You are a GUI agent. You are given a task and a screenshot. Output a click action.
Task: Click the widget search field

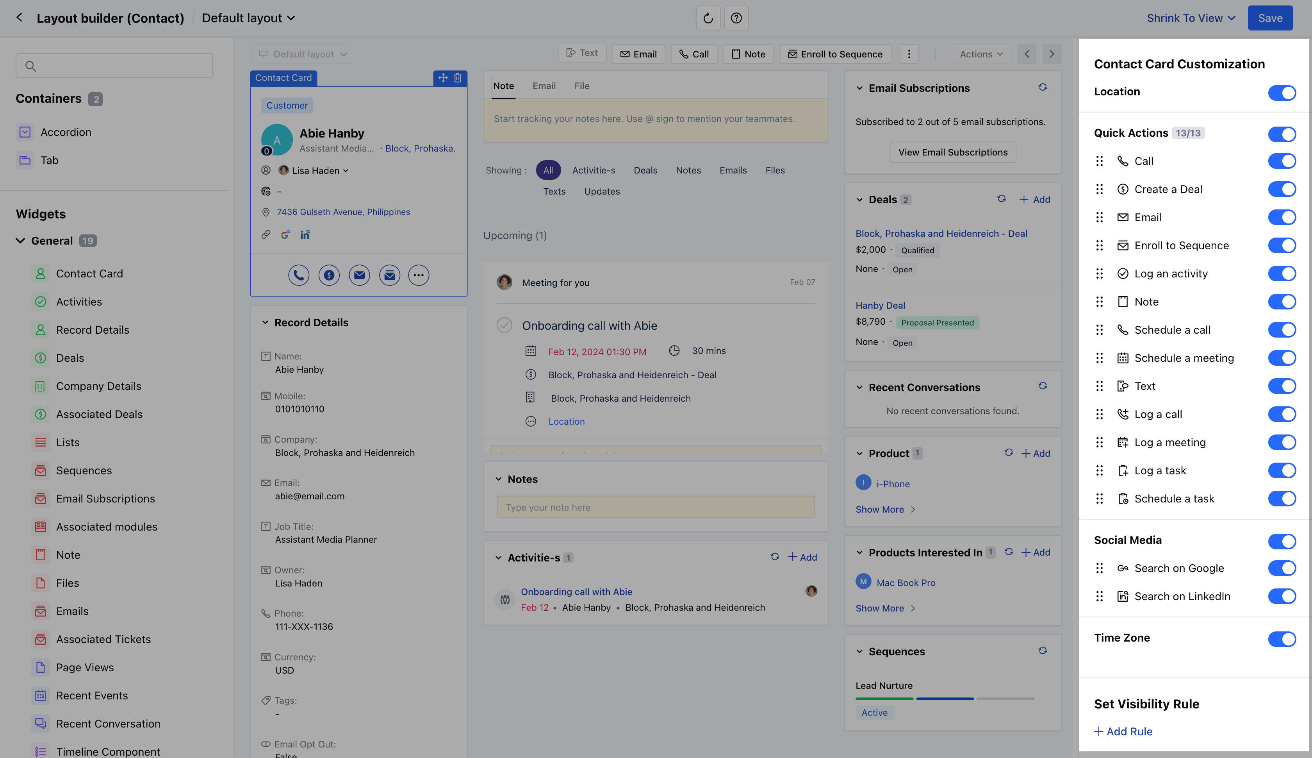pyautogui.click(x=114, y=66)
